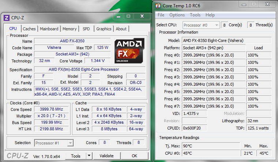Click the minimum temperature 21°C field

(248, 153)
